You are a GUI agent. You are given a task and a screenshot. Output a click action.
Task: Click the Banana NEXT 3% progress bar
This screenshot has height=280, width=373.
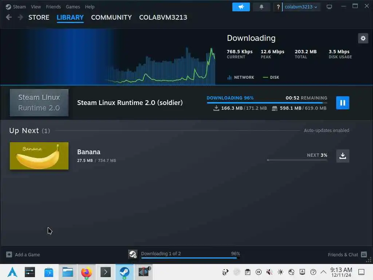click(297, 160)
